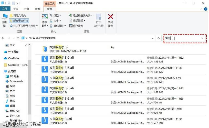This screenshot has height=128, width=209.
Task: Open the 修改日期 filter dropdown
Action: tap(45, 20)
